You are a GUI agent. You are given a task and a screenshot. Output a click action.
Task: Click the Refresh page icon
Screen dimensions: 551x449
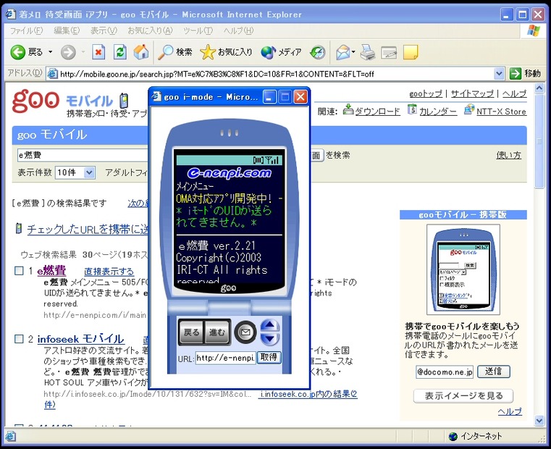point(119,52)
